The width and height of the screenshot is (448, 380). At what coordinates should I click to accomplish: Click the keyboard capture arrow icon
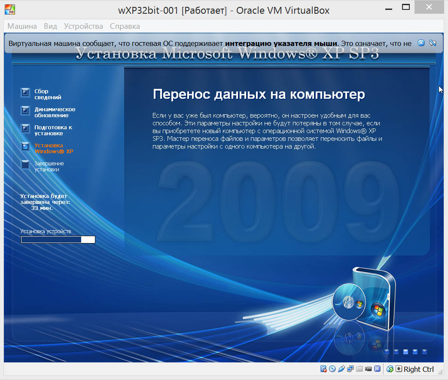tap(399, 369)
